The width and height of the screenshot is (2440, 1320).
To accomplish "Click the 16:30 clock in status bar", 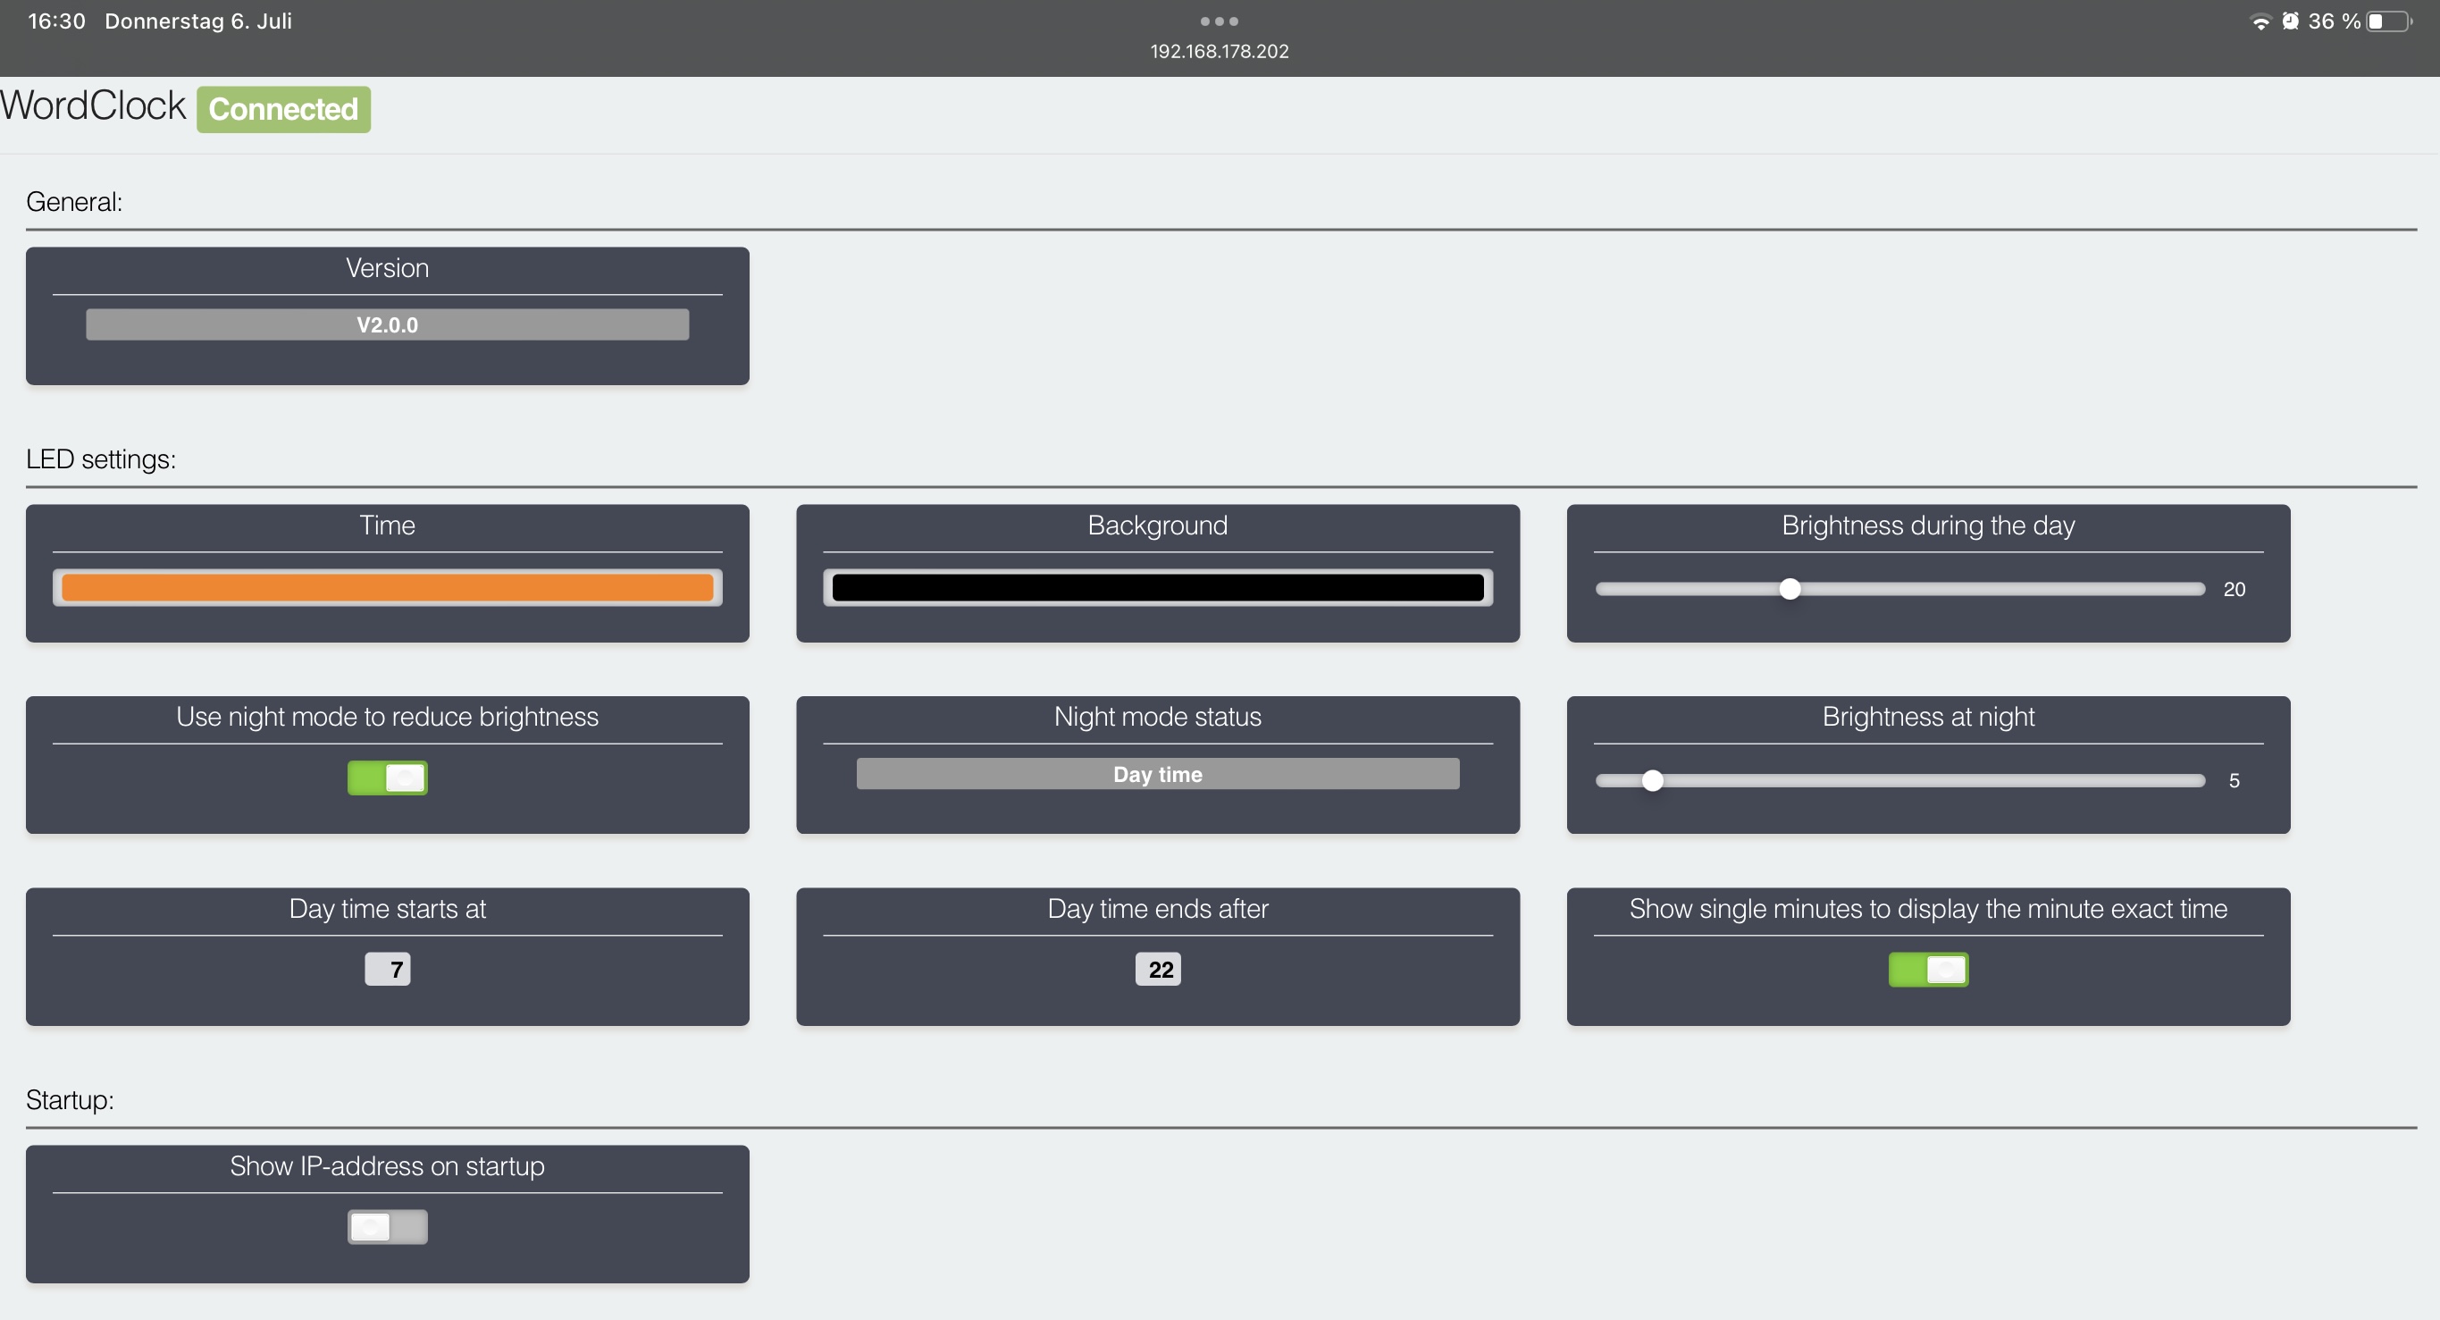I will pos(57,21).
